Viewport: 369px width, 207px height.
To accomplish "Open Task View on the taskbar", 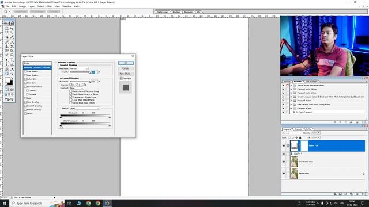I will pyautogui.click(x=69, y=203).
